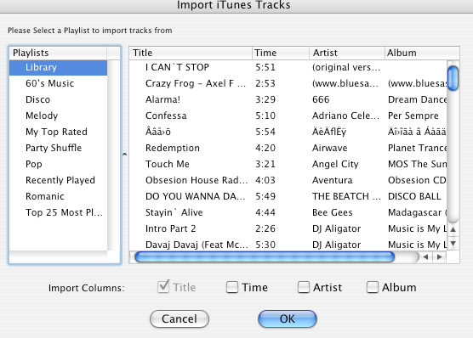Click the time cell 4:44

pos(265,212)
